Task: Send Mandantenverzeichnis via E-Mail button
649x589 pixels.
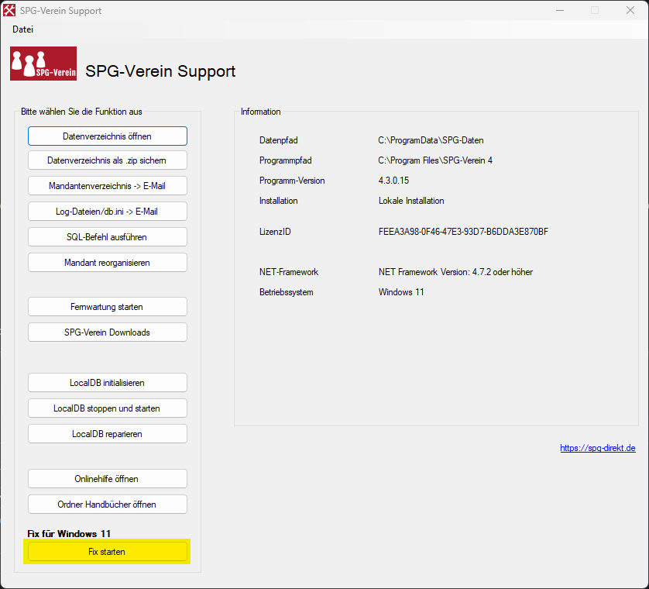Action: click(107, 186)
